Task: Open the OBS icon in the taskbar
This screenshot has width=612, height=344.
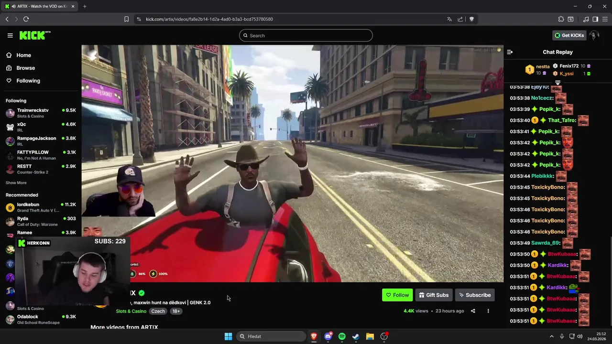Action: [384, 336]
